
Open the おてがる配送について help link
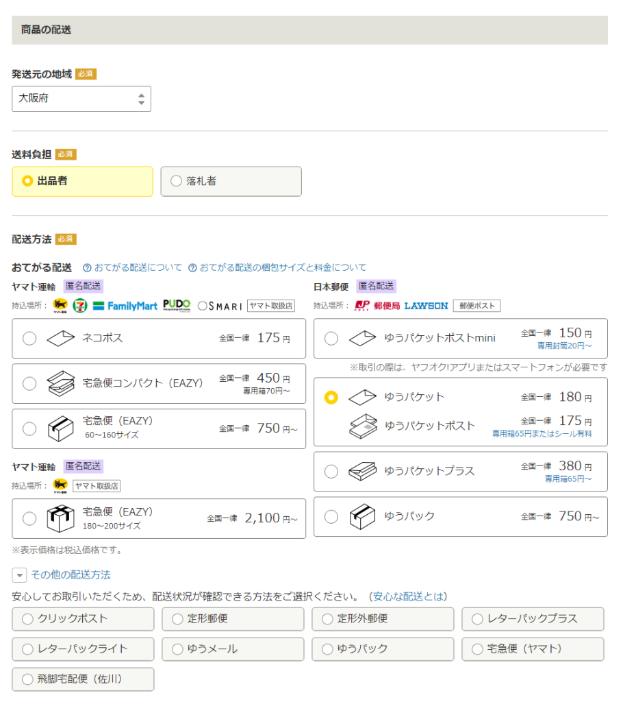pos(138,268)
